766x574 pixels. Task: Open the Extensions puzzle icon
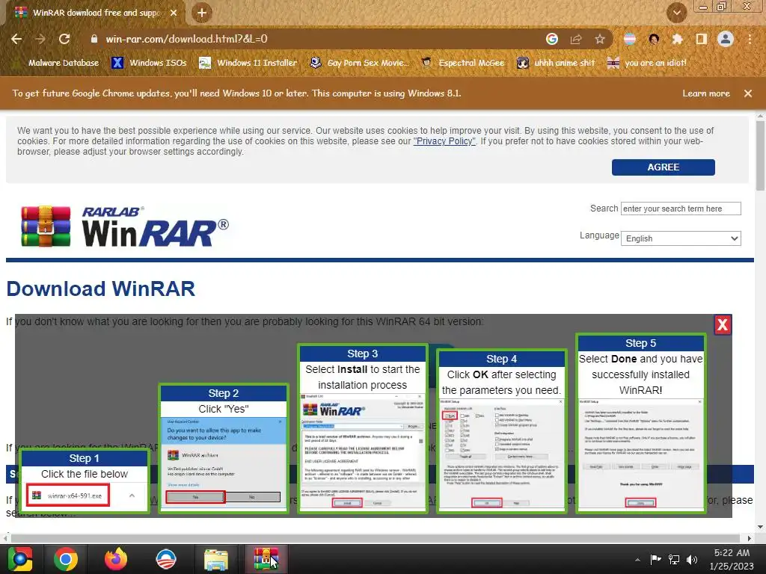(677, 39)
